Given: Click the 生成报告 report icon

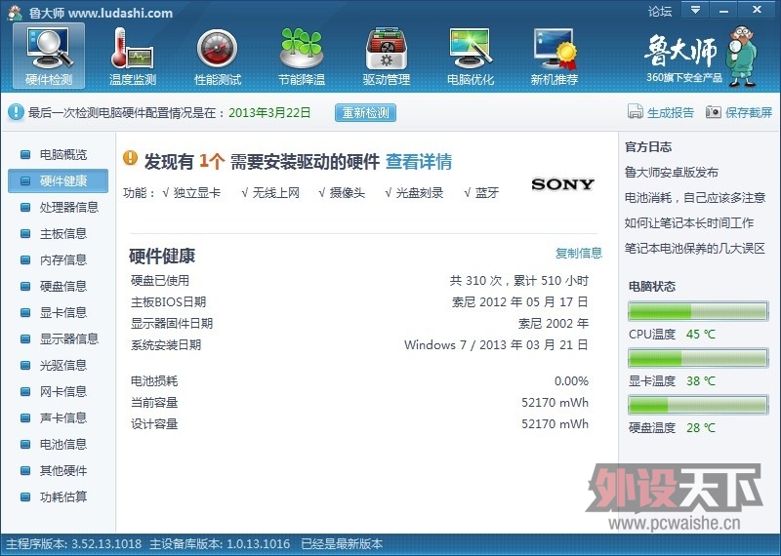Looking at the screenshot, I should [x=636, y=112].
